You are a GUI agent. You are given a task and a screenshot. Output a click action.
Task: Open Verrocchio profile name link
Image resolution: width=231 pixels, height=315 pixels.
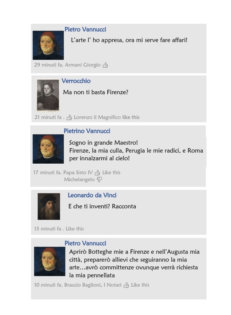tap(76, 81)
